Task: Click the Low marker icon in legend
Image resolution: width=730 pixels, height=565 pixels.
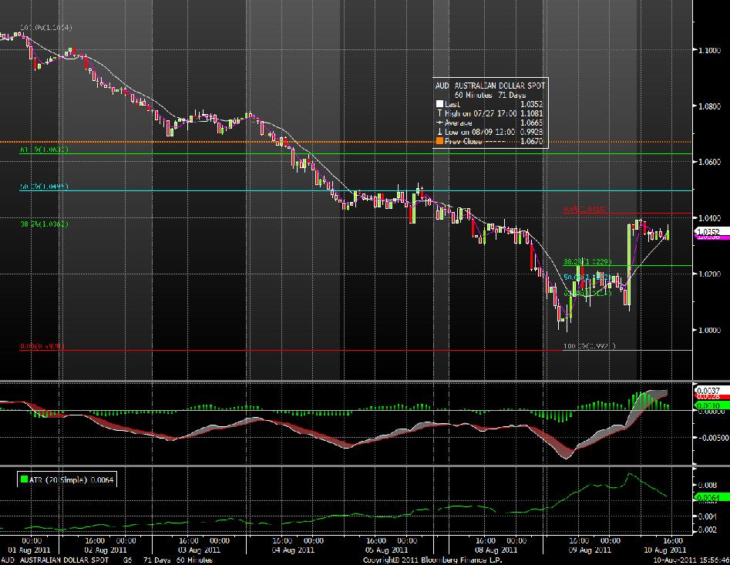Action: pyautogui.click(x=440, y=133)
